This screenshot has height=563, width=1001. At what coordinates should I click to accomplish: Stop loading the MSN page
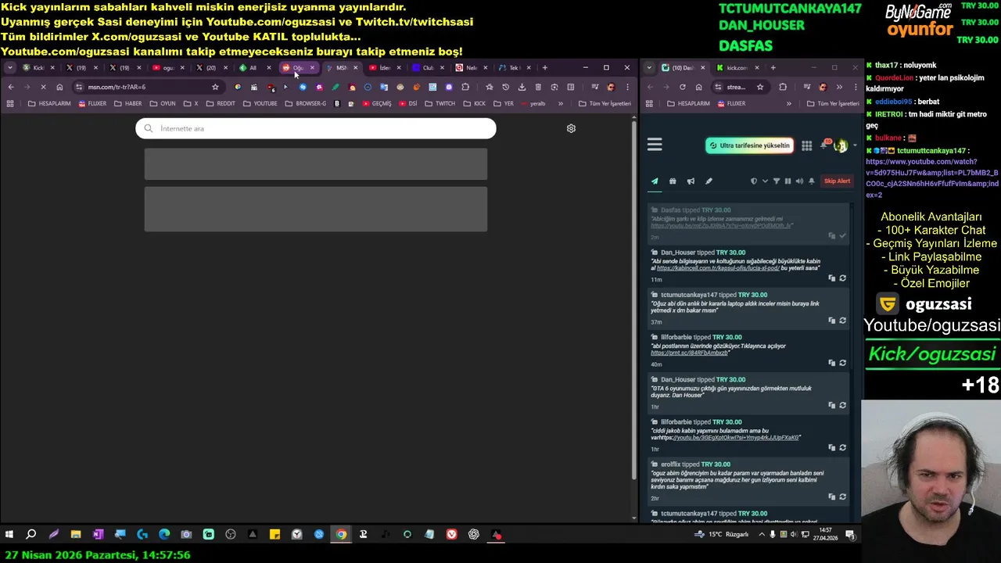(43, 87)
